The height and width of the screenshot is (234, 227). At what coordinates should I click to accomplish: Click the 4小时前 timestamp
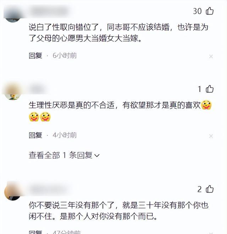point(65,135)
